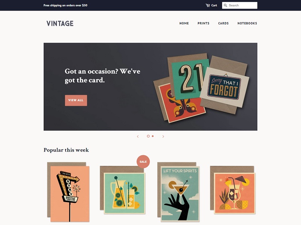
Task: Open the lemonade pitcher card product
Action: coord(123,190)
